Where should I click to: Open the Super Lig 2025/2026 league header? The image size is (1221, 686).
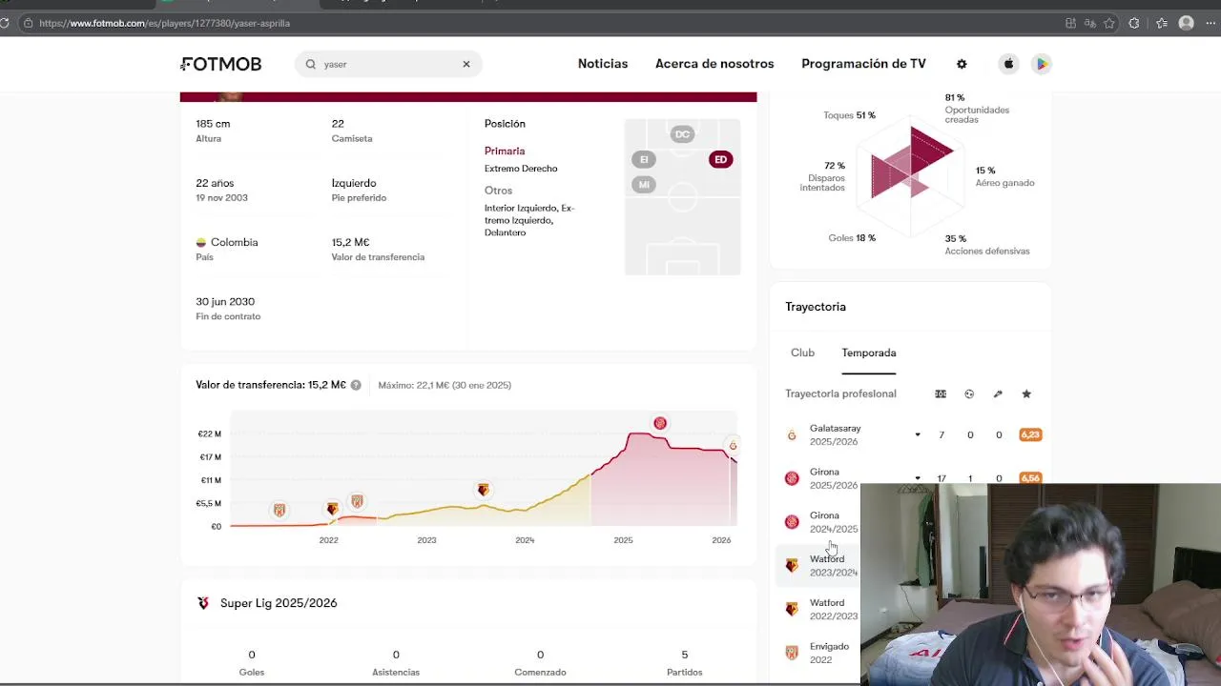pyautogui.click(x=468, y=603)
